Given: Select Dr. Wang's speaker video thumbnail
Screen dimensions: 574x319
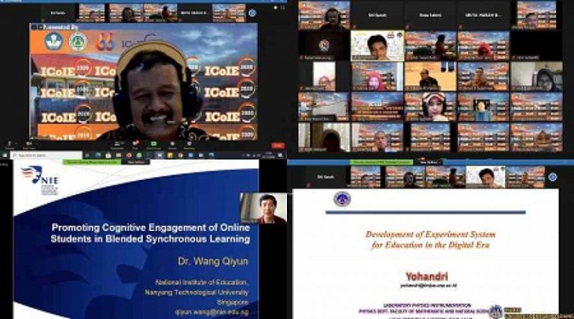Looking at the screenshot, I should 263,208.
